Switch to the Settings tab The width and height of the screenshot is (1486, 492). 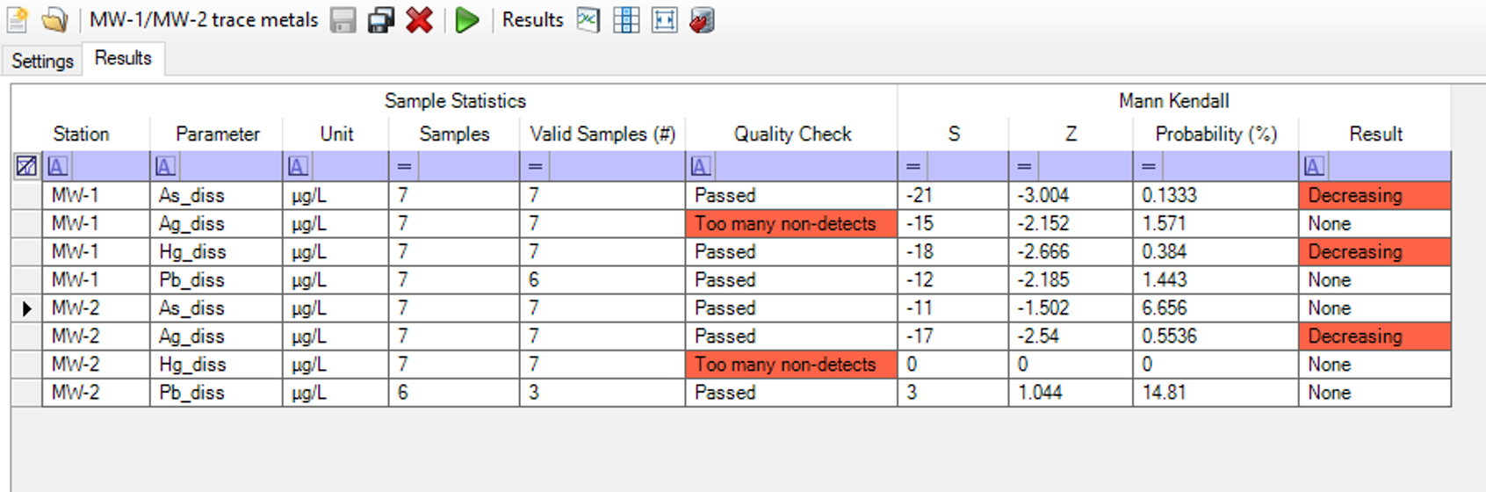42,61
